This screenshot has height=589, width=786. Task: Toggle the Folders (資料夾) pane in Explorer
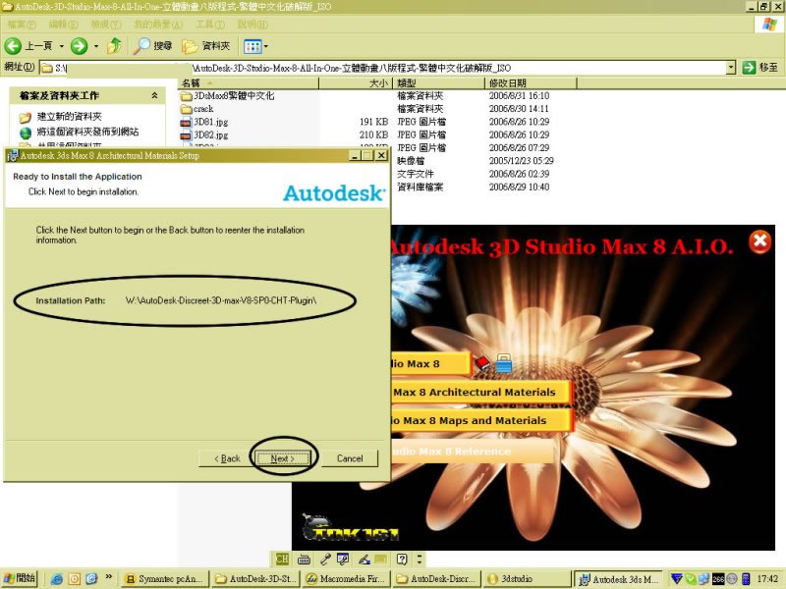click(206, 46)
